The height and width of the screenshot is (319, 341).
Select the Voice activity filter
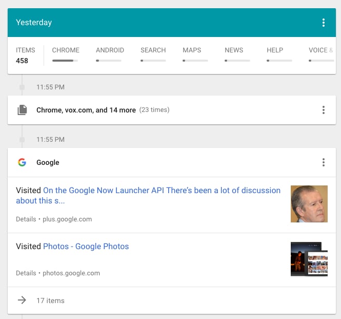coord(321,54)
